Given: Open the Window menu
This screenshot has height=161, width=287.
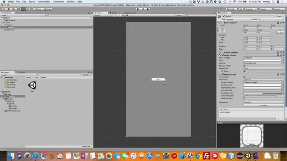Looking at the screenshot, I should (71, 2).
